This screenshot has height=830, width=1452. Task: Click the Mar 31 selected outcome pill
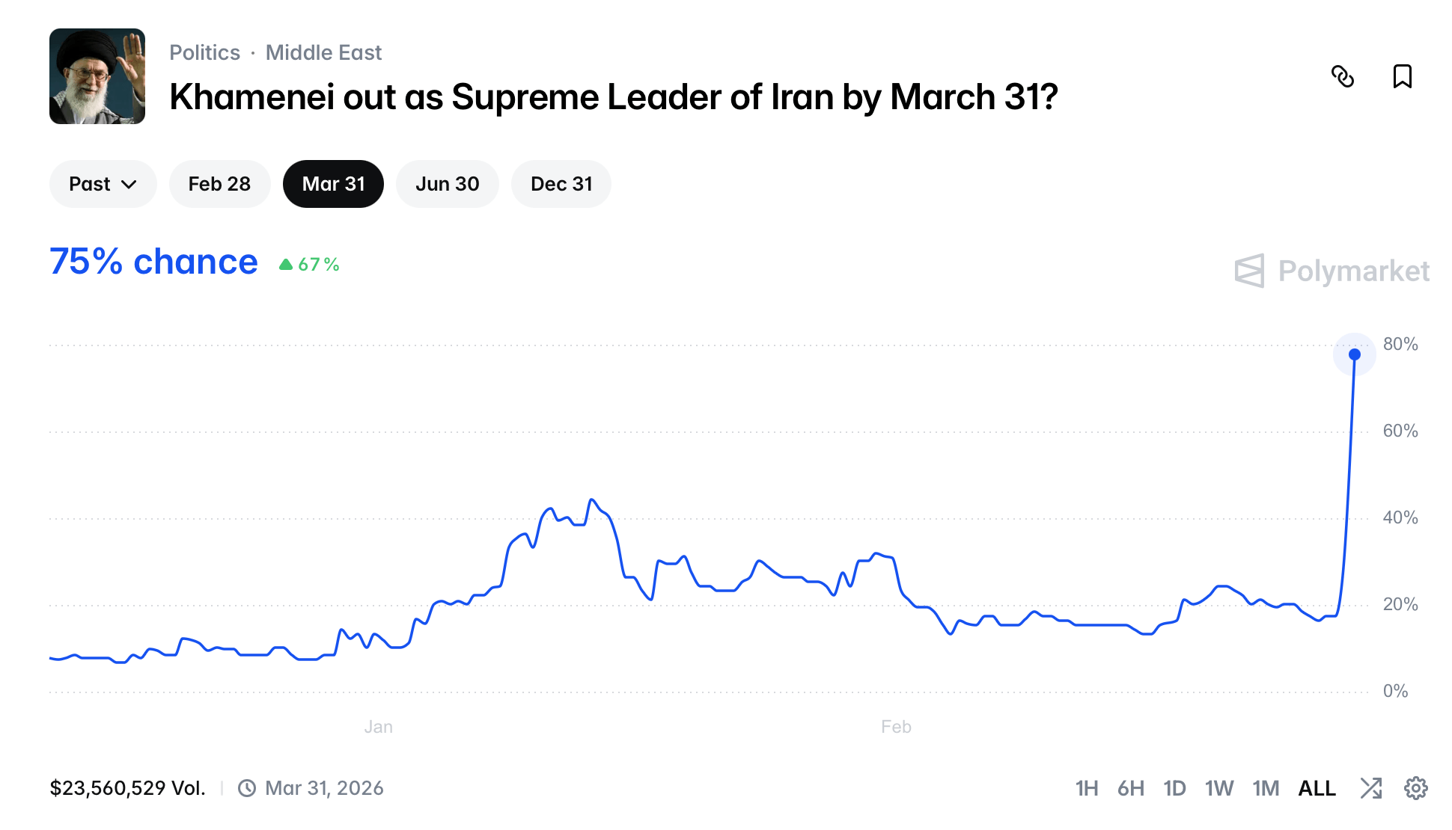pyautogui.click(x=333, y=183)
